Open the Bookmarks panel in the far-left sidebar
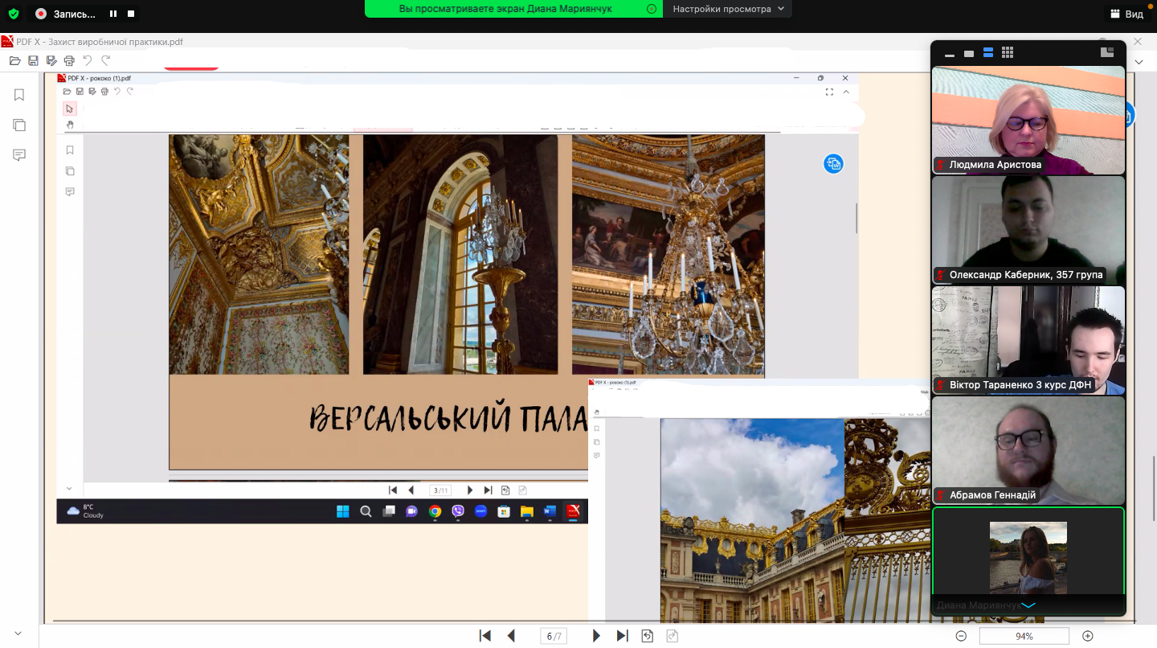This screenshot has height=648, width=1157. pos(19,95)
